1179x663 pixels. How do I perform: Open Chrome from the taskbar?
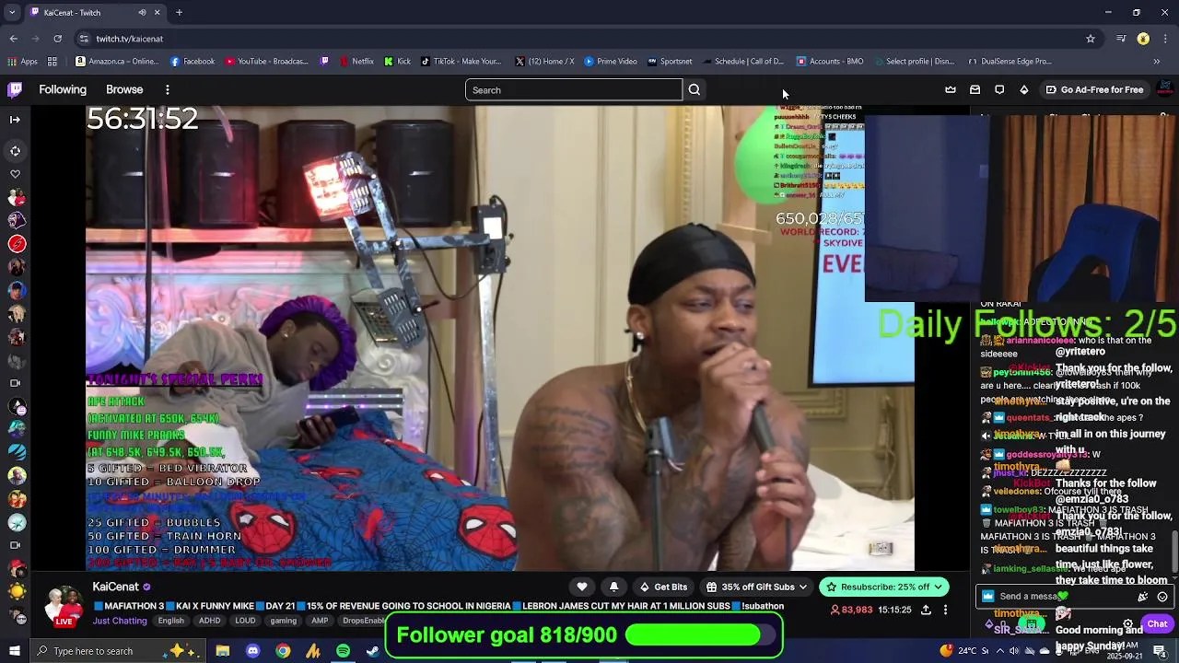283,651
